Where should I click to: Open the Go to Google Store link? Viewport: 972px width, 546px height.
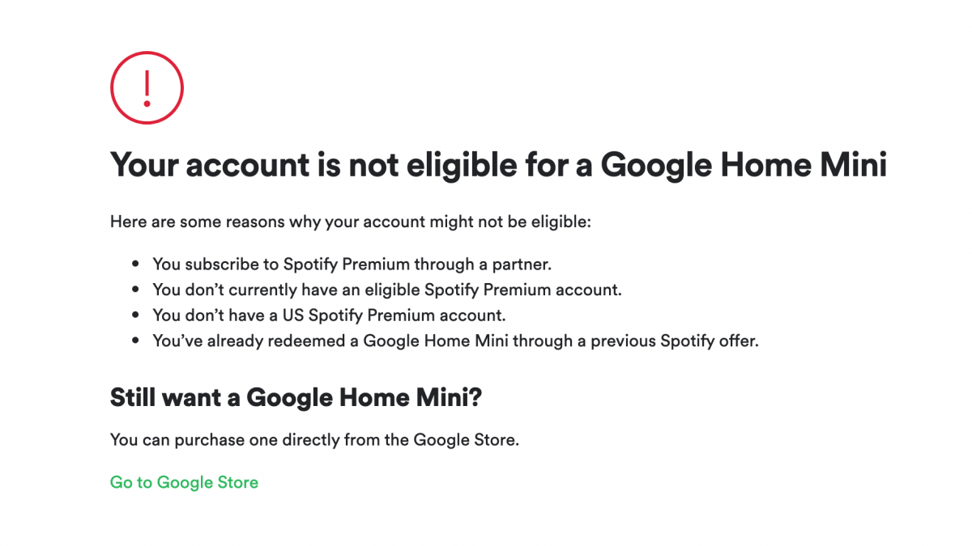point(184,483)
